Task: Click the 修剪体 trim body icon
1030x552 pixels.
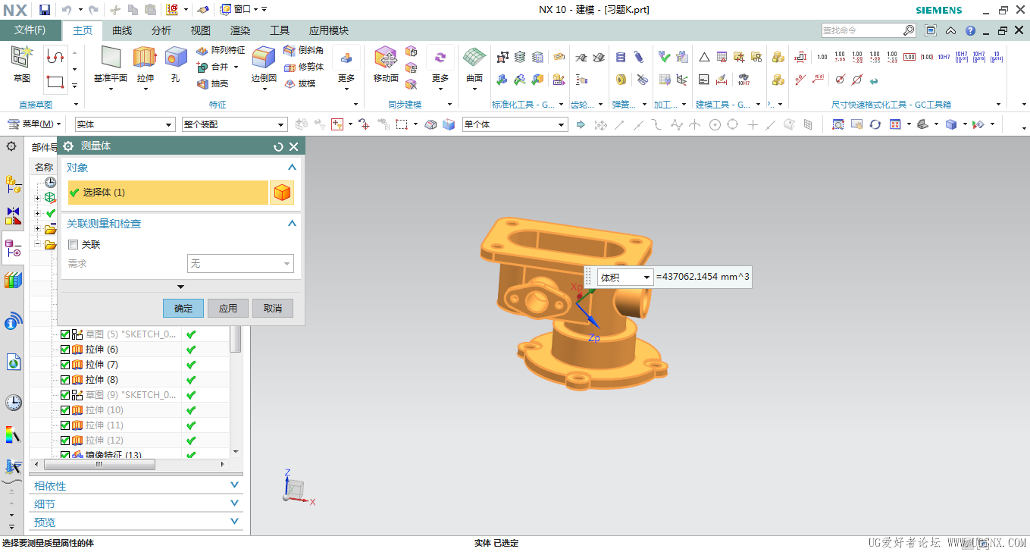Action: point(290,67)
